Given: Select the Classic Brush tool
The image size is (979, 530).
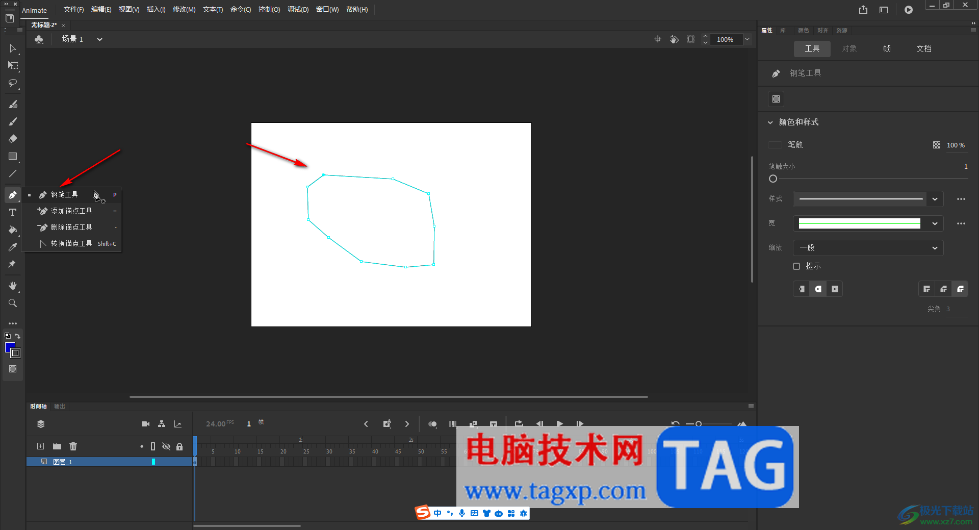Looking at the screenshot, I should pos(13,121).
